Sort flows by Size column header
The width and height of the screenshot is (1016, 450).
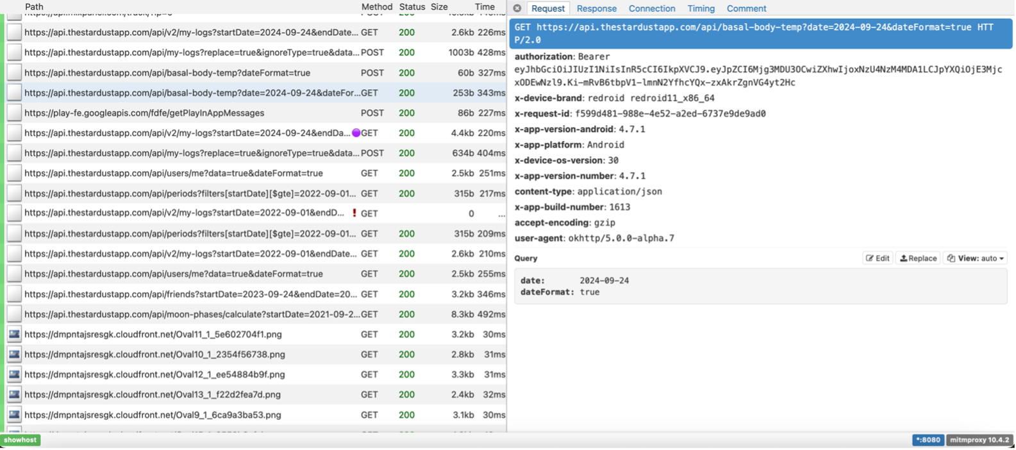439,6
